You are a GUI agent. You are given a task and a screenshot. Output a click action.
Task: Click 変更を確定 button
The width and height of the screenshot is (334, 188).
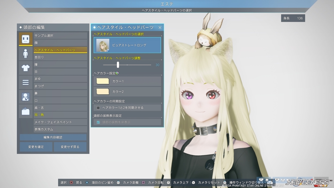tap(36, 147)
